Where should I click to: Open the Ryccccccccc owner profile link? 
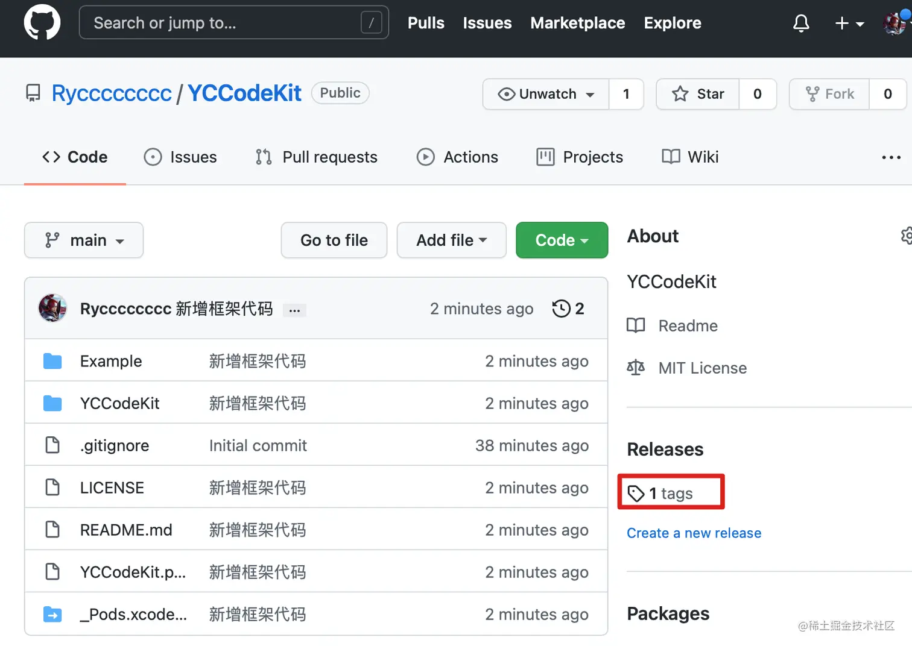click(112, 93)
